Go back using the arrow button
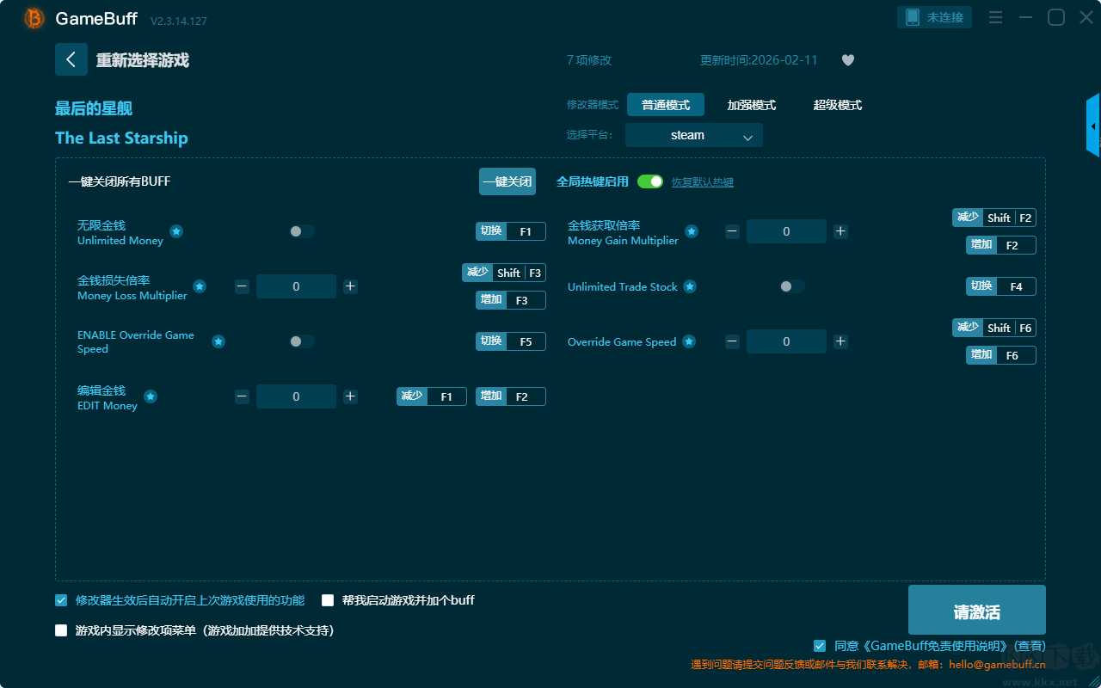1101x688 pixels. click(x=71, y=59)
